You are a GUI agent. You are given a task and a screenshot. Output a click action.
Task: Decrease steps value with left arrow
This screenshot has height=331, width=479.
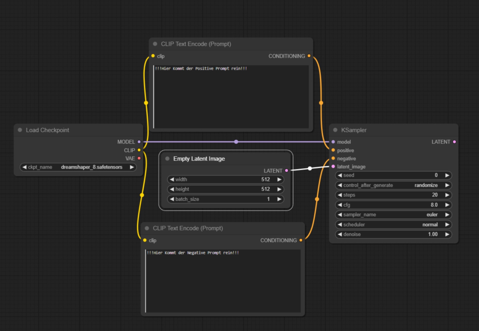point(340,195)
